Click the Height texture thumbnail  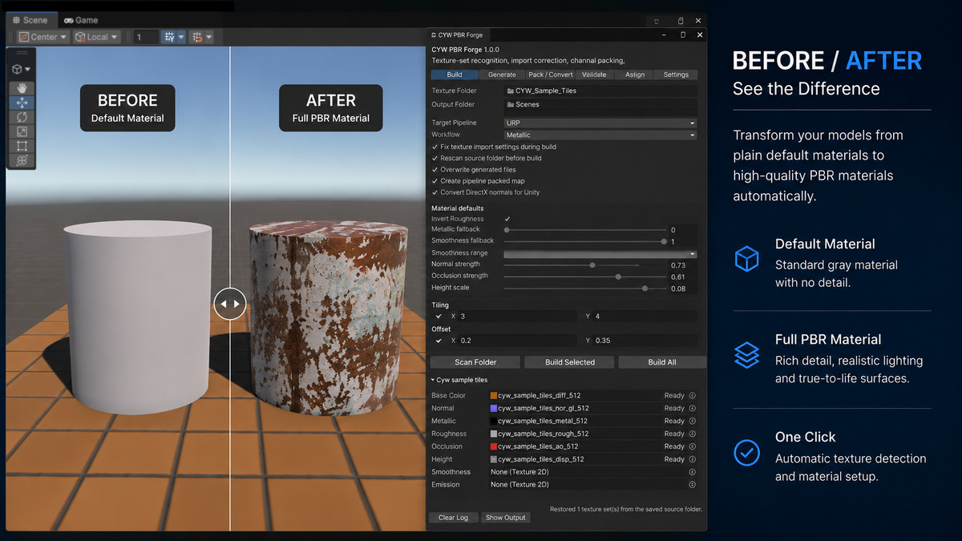pos(493,459)
